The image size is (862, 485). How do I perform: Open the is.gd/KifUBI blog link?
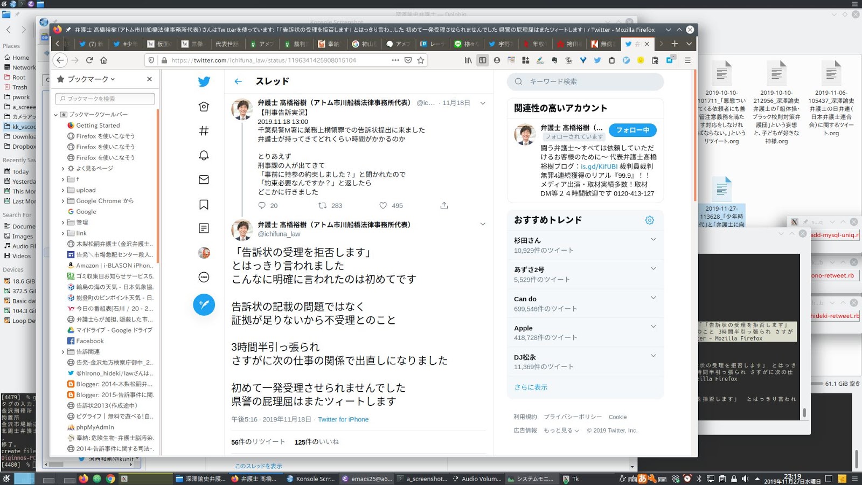pyautogui.click(x=599, y=167)
